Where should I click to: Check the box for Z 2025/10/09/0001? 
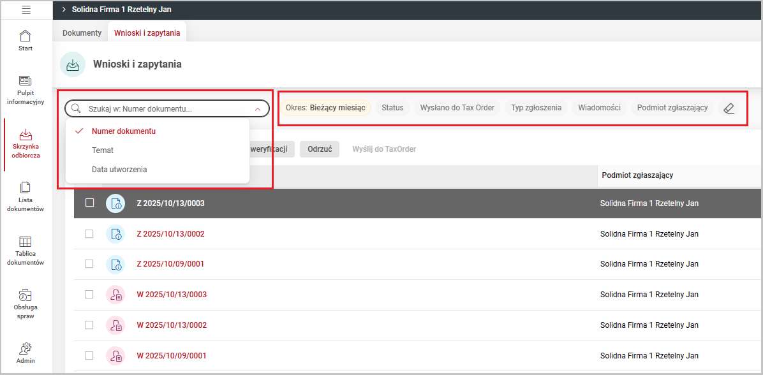(x=89, y=264)
